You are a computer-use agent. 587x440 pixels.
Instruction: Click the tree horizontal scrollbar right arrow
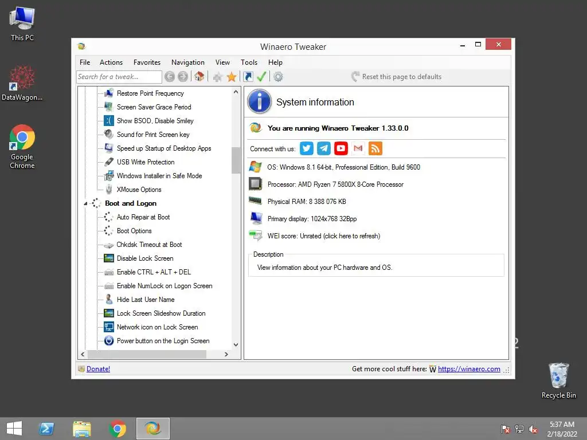point(226,354)
